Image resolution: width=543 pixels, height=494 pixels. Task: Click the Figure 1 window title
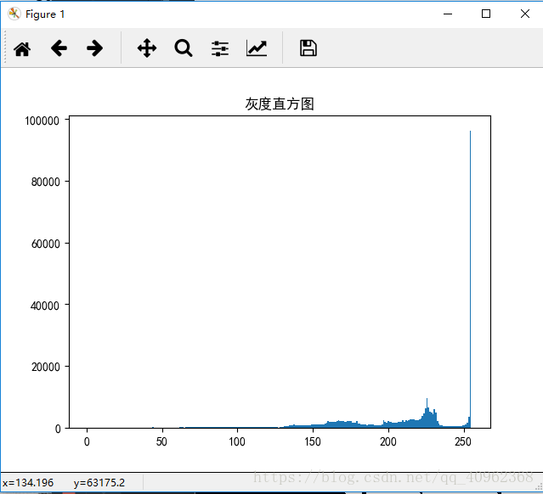[x=45, y=14]
